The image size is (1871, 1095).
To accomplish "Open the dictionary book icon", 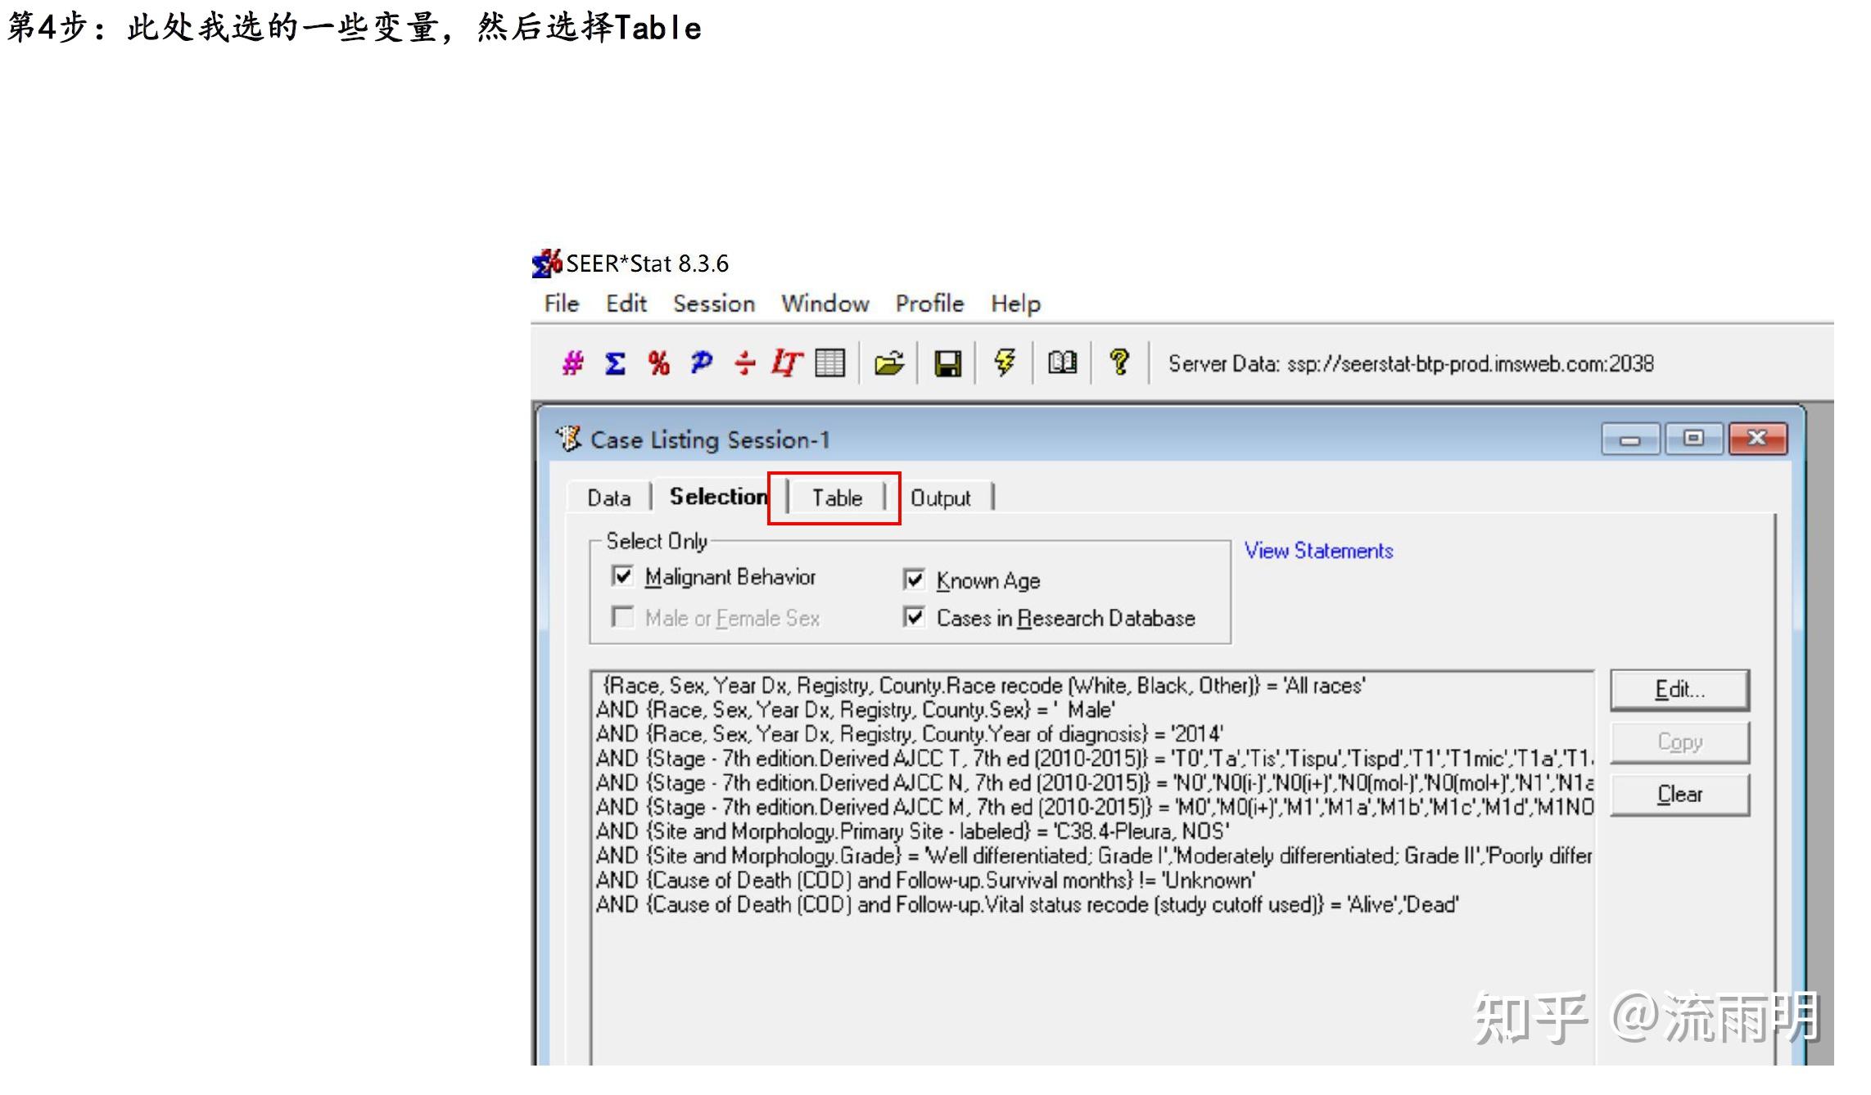I will pyautogui.click(x=1062, y=363).
